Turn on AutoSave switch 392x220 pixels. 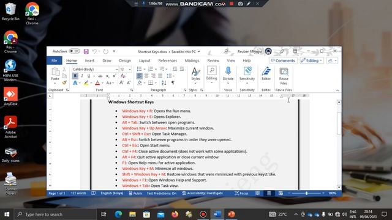(x=75, y=51)
